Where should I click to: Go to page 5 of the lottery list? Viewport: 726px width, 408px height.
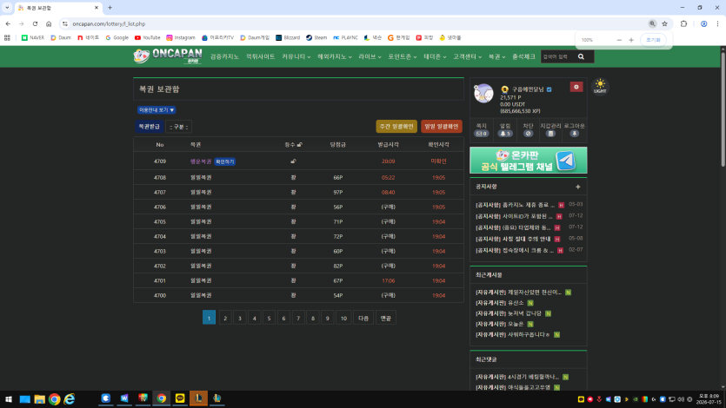click(x=269, y=318)
